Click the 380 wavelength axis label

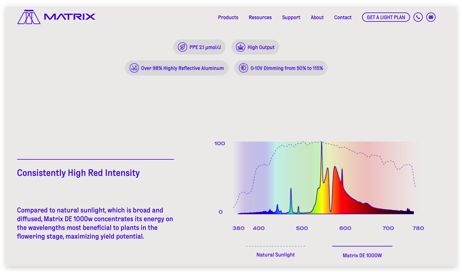(x=239, y=228)
